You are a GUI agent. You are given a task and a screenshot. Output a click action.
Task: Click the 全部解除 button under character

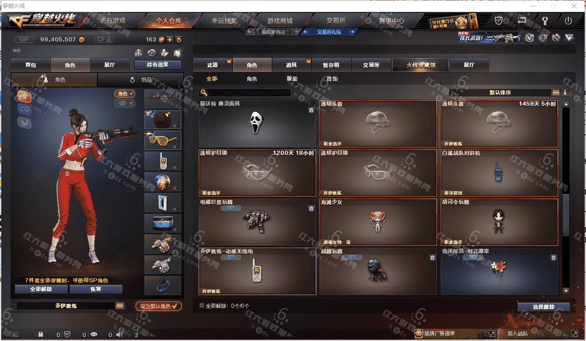[41, 290]
